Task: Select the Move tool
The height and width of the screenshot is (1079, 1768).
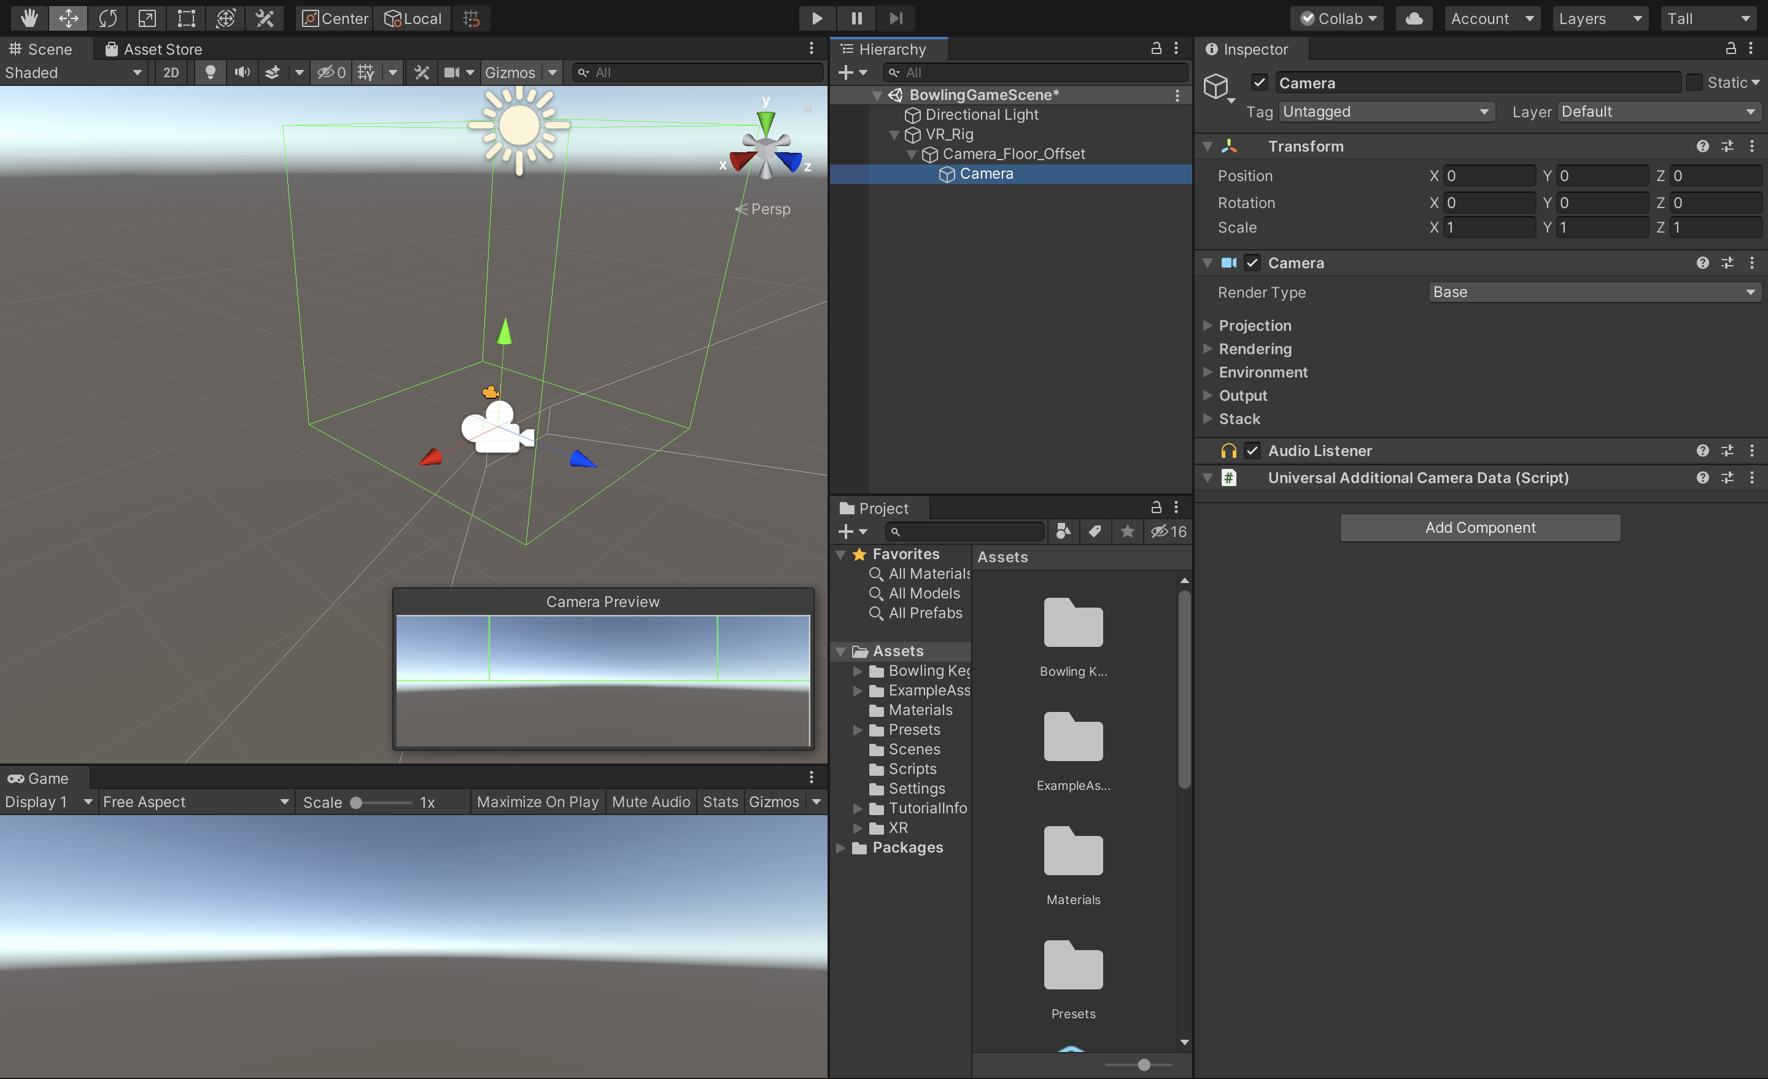Action: pyautogui.click(x=68, y=18)
